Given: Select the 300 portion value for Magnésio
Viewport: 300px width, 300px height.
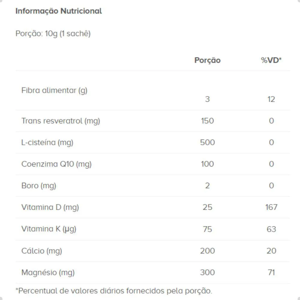Looking at the screenshot, I should pos(207,273).
